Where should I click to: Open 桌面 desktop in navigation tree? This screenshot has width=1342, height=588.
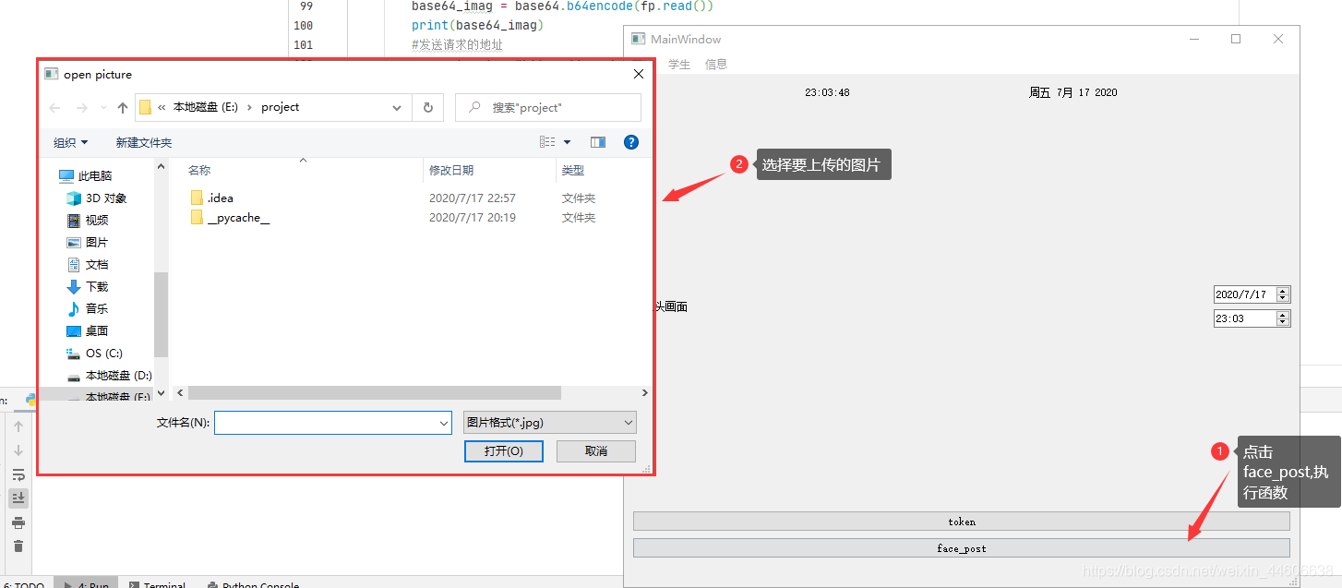[88, 331]
